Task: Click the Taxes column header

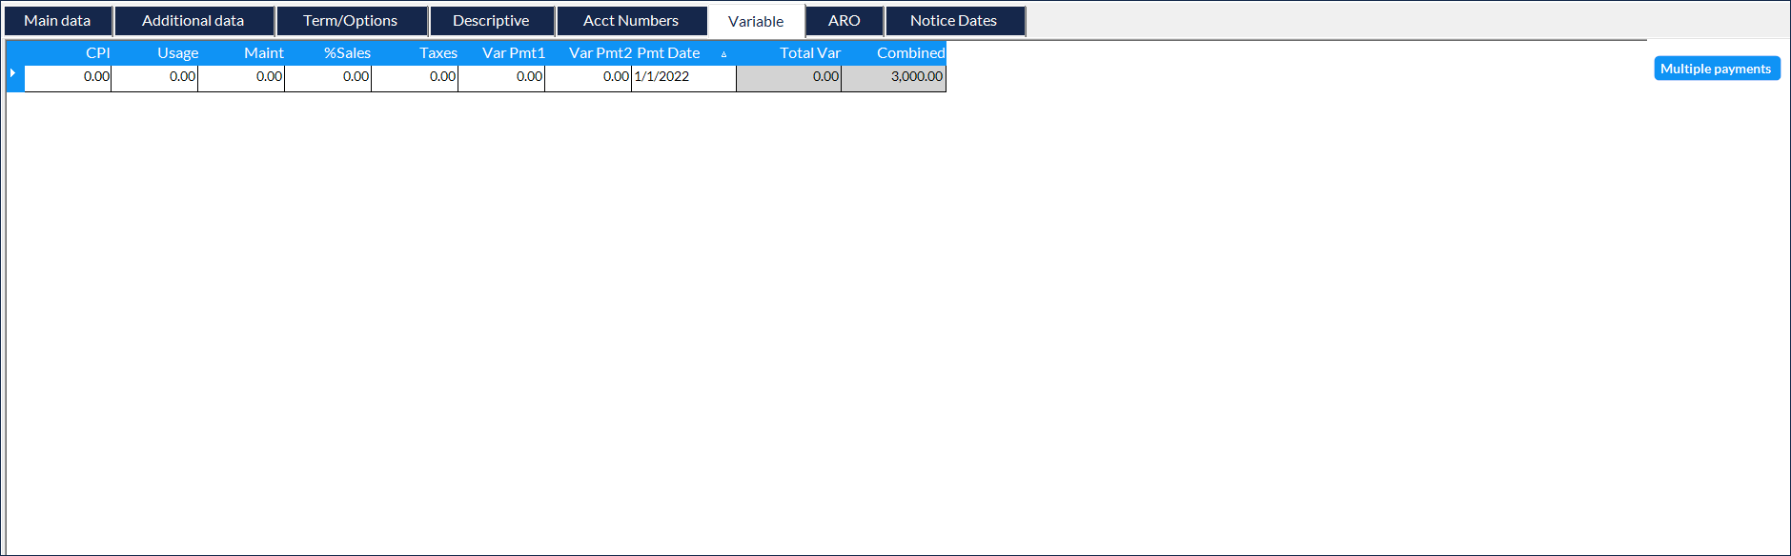Action: [x=416, y=53]
